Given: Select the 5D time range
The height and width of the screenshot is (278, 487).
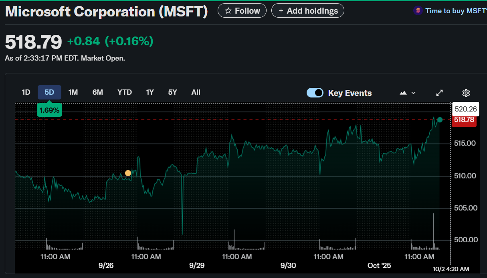Looking at the screenshot, I should (x=49, y=92).
